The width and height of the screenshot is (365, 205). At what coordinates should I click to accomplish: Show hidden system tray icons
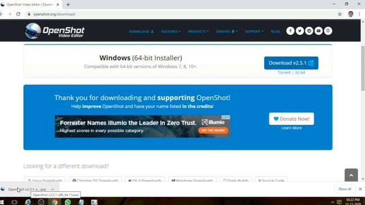332,202
